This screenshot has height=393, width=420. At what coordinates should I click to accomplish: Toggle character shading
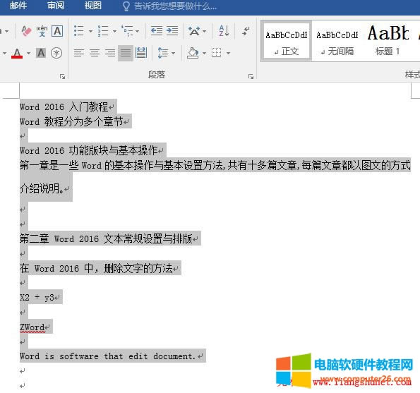[41, 53]
